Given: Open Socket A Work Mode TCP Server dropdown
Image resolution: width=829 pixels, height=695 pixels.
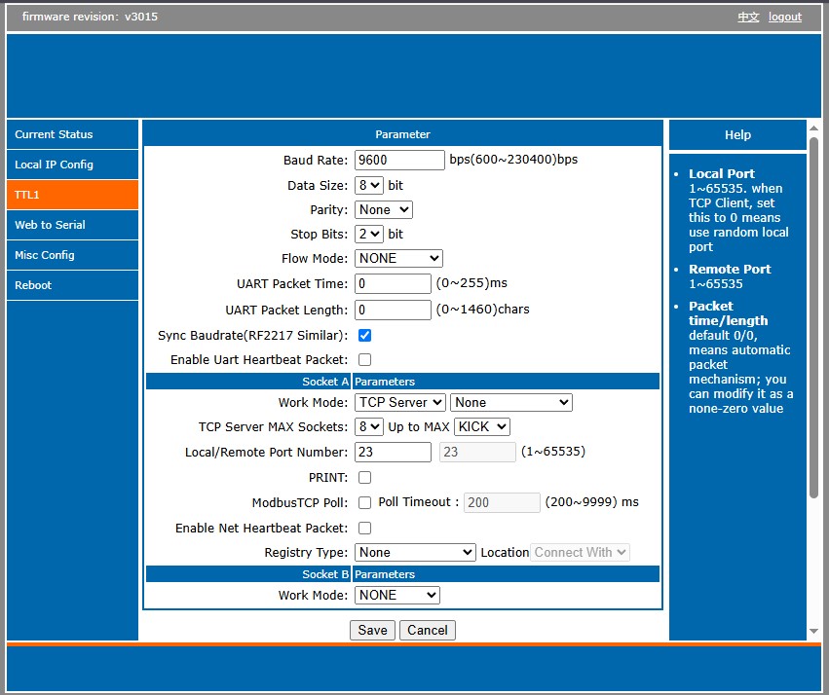Looking at the screenshot, I should [399, 402].
